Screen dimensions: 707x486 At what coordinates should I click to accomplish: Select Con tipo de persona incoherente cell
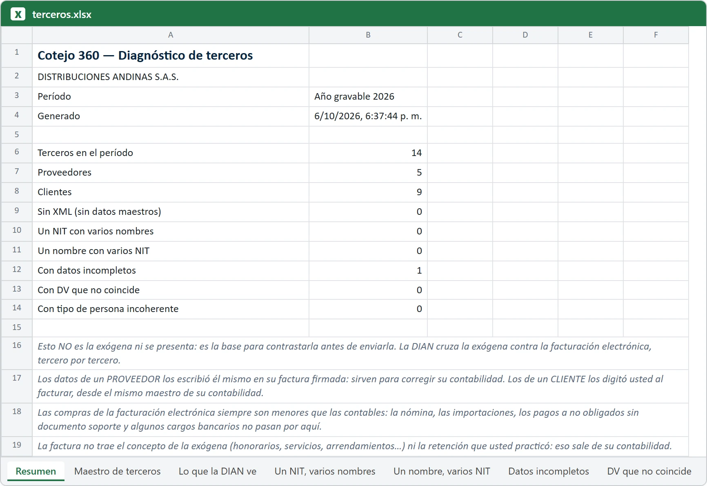[171, 309]
